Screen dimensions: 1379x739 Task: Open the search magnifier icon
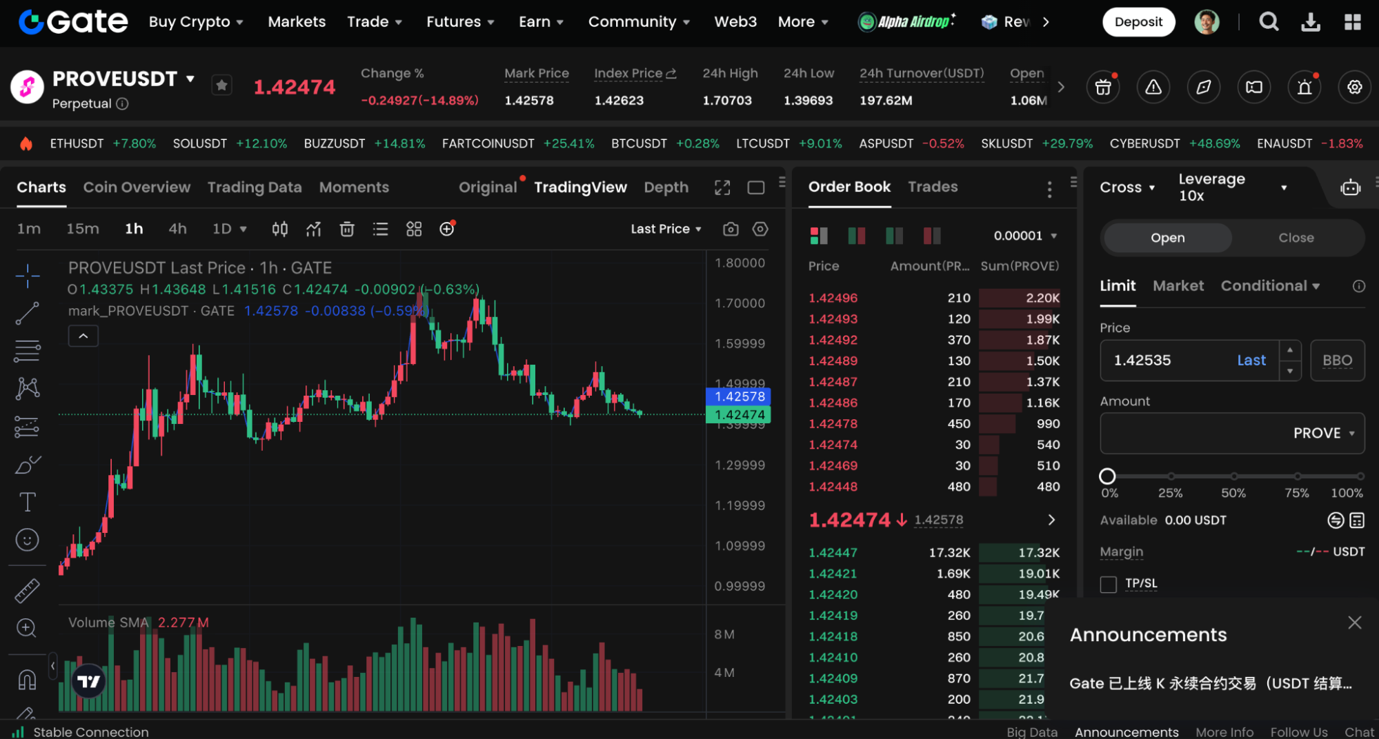1269,22
